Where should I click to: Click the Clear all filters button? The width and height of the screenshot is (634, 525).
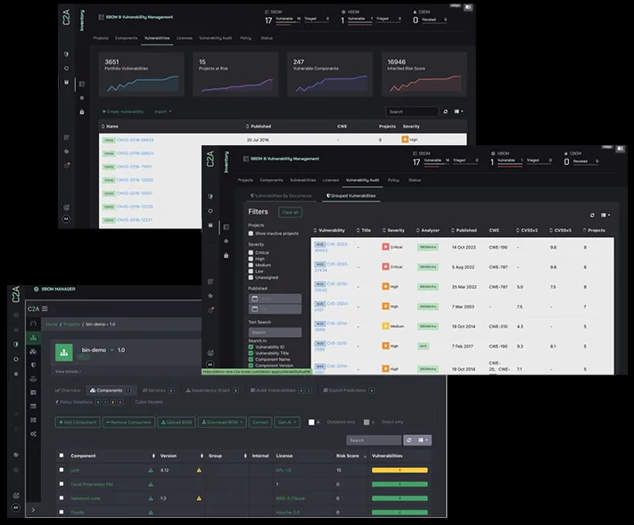(x=290, y=212)
